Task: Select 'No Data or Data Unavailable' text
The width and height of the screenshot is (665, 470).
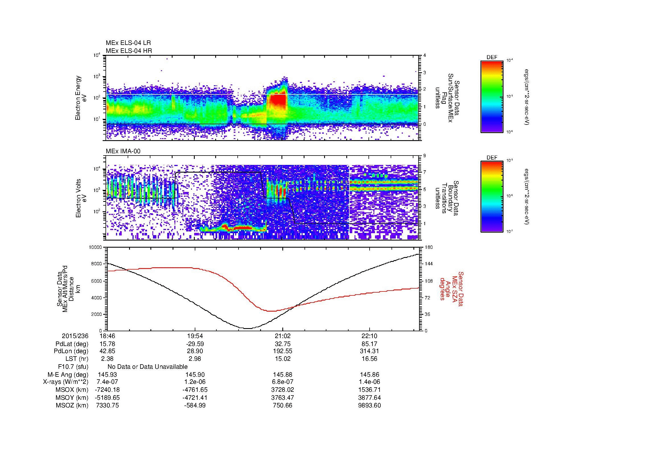Action: coord(148,367)
